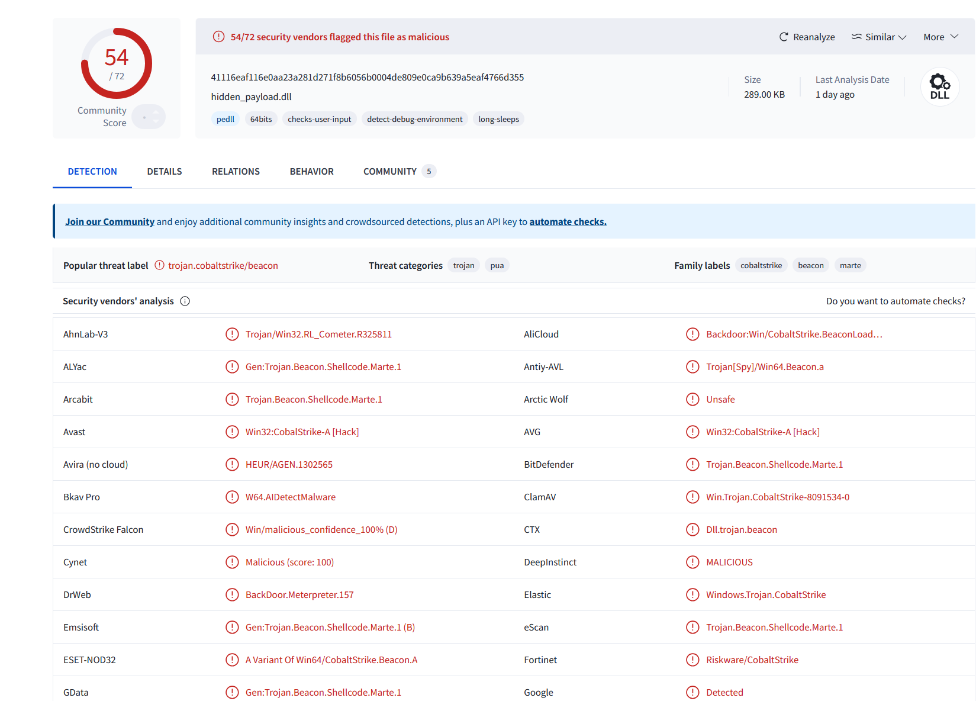The height and width of the screenshot is (701, 976).
Task: Click the file hash 41116eaf116e0aa23a...
Action: coord(368,77)
